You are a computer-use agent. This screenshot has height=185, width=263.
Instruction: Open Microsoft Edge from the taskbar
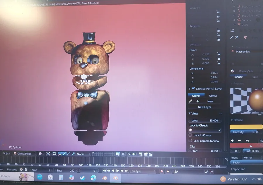pos(93,178)
